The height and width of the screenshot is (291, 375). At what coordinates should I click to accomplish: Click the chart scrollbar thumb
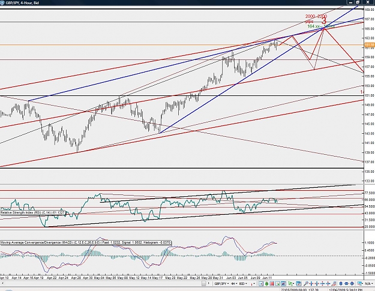coord(204,284)
